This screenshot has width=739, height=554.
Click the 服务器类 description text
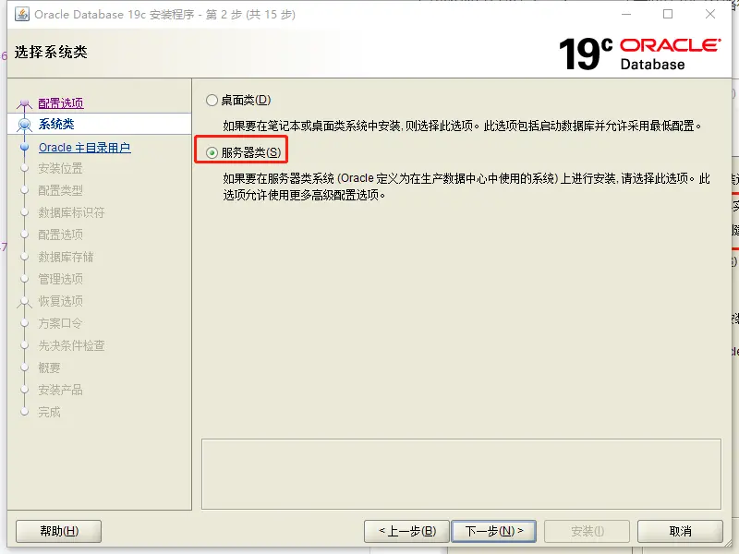[x=466, y=187]
